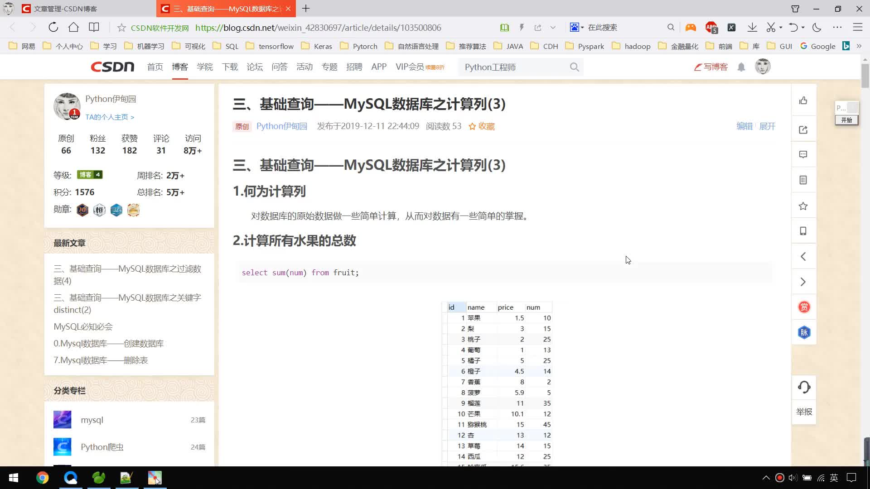Viewport: 870px width, 489px height.
Task: Toggle night mode moon icon
Action: coord(817,28)
